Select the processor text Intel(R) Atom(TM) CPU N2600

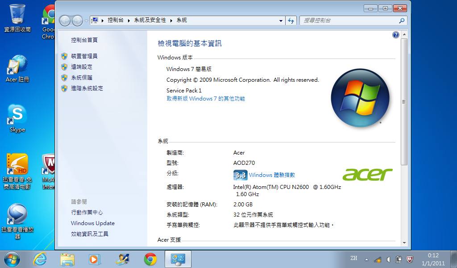click(x=271, y=187)
